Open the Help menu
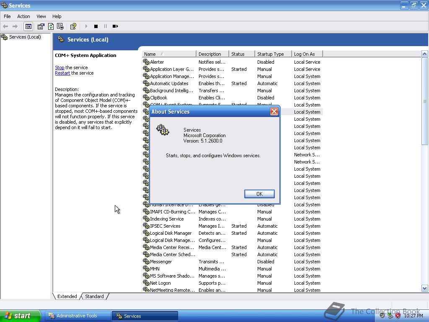This screenshot has height=322, width=429. click(x=57, y=16)
